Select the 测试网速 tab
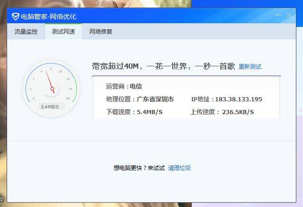 pos(63,31)
